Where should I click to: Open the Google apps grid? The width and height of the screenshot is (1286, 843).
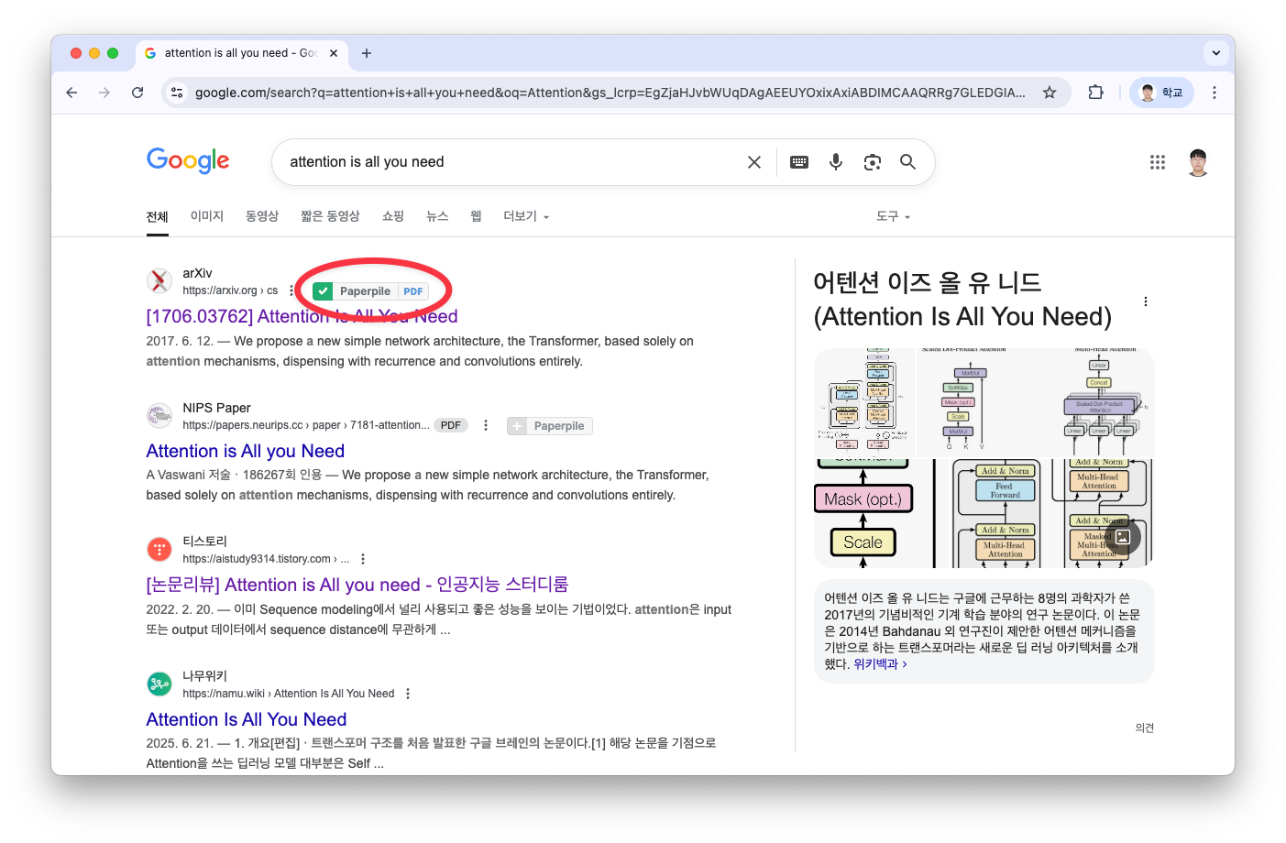pyautogui.click(x=1158, y=162)
